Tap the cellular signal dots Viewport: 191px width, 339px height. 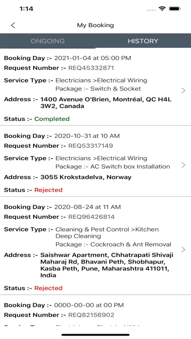coord(152,10)
